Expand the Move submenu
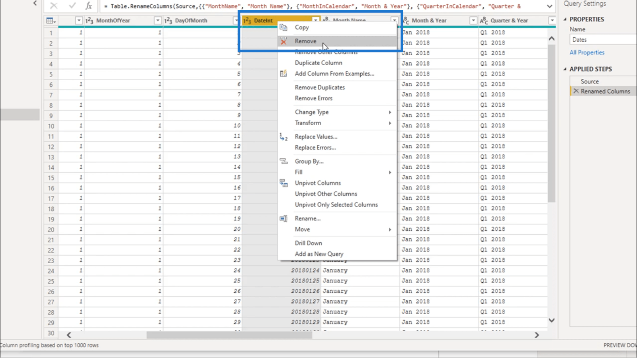 [390, 230]
